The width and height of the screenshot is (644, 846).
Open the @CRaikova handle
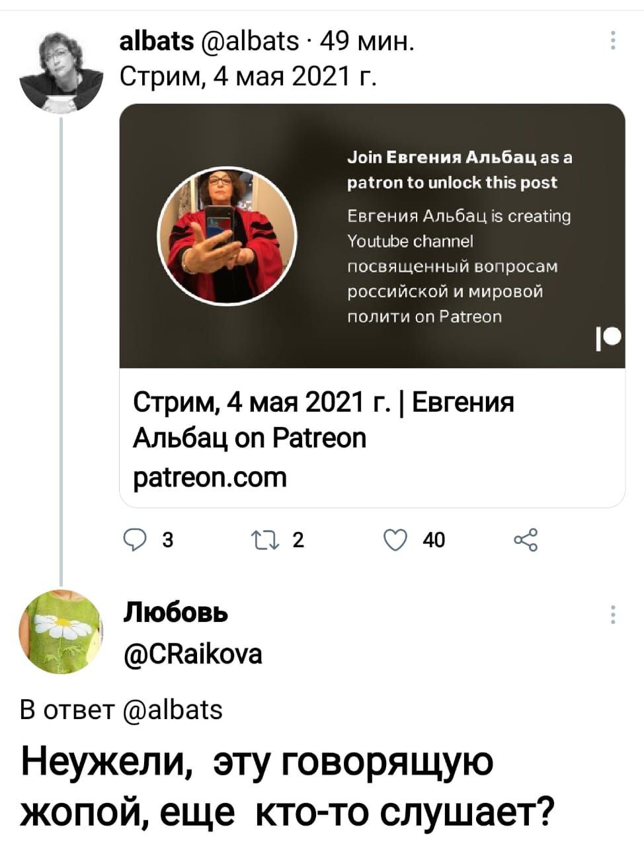click(x=192, y=654)
